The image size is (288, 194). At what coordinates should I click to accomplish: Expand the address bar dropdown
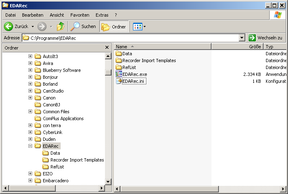point(242,38)
